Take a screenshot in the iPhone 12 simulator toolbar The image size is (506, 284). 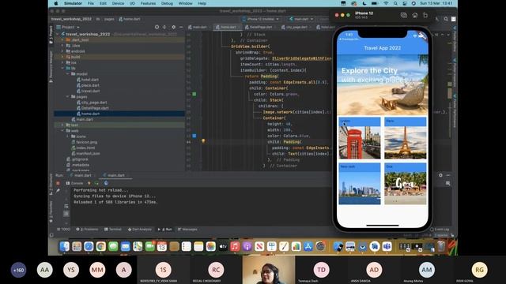pyautogui.click(x=404, y=15)
